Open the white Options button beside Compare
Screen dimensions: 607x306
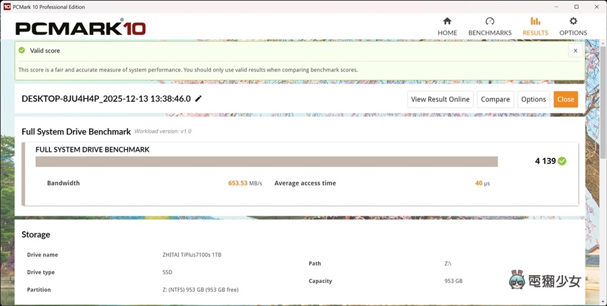pos(533,99)
